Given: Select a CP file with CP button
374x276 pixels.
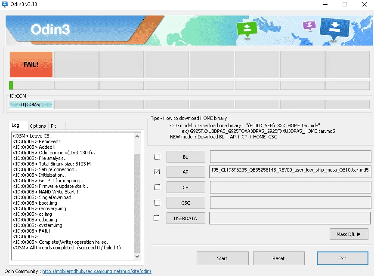Looking at the screenshot, I should pos(185,187).
